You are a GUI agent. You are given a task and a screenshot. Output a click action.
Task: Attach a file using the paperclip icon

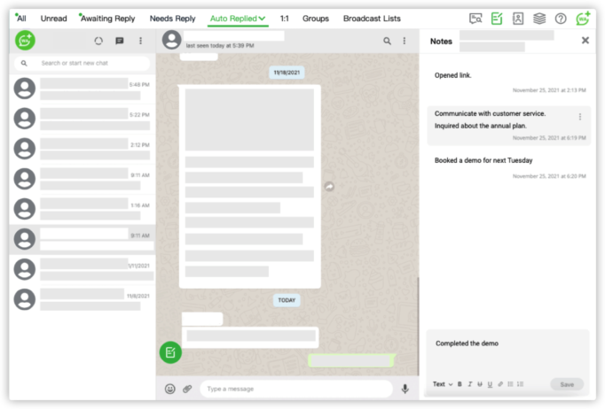pyautogui.click(x=187, y=389)
